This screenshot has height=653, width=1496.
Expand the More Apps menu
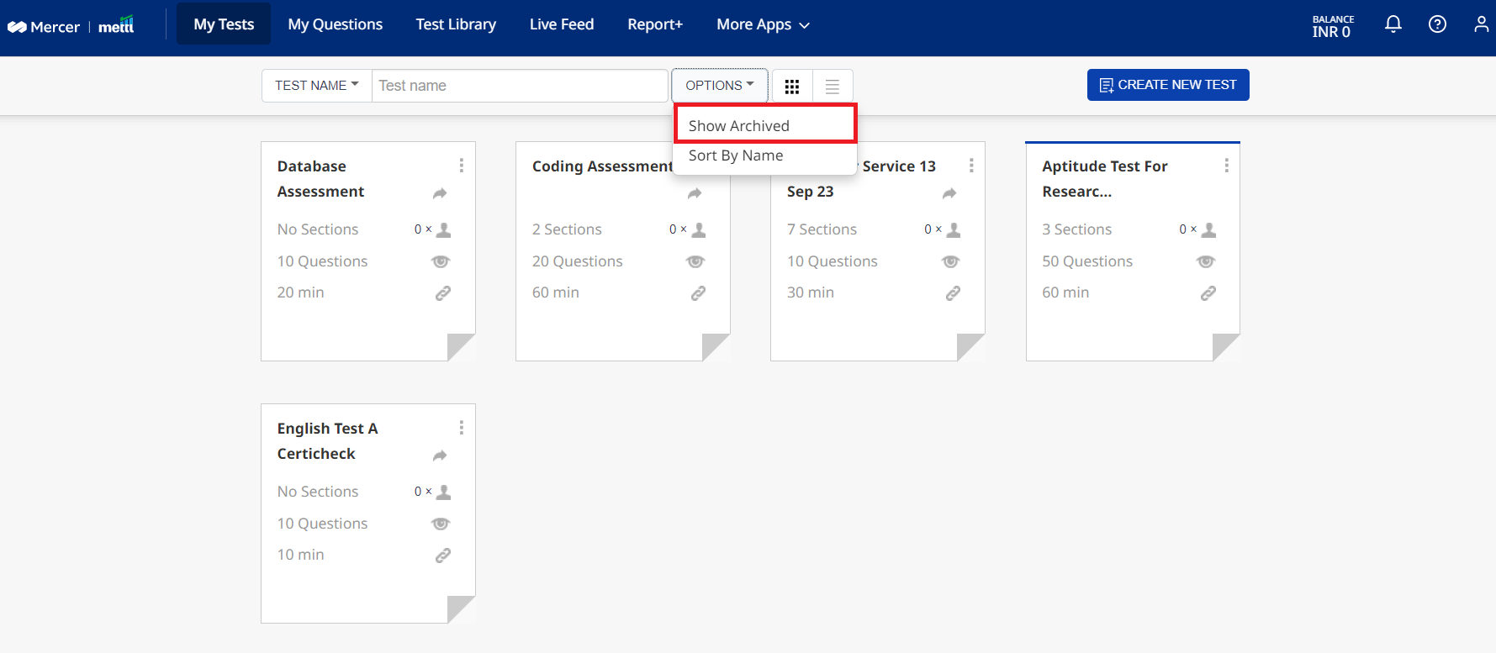coord(763,24)
